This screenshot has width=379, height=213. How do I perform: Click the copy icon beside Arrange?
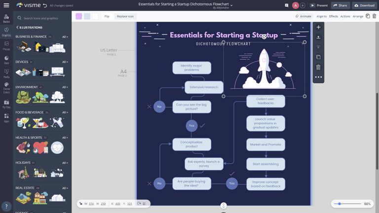pyautogui.click(x=368, y=16)
